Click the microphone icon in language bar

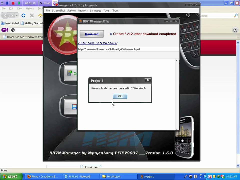pyautogui.click(x=185, y=176)
